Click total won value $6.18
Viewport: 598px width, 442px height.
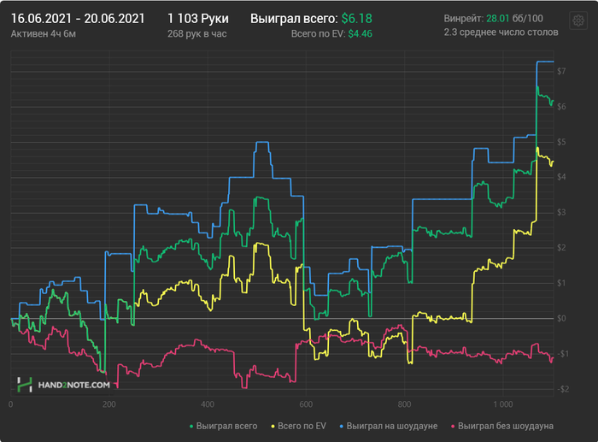point(356,19)
